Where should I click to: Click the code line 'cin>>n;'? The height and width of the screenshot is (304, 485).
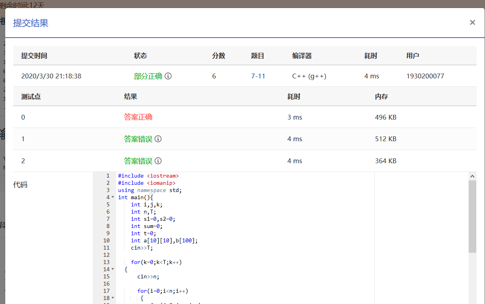click(148, 276)
